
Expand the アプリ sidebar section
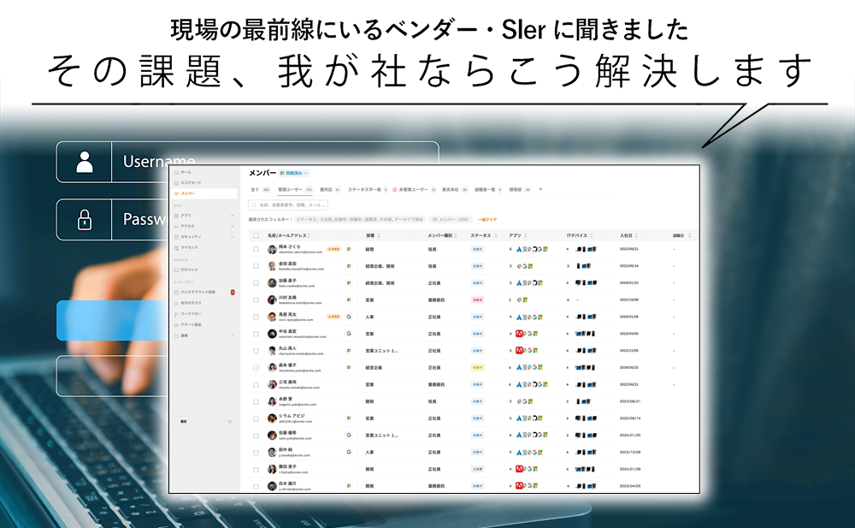click(232, 216)
